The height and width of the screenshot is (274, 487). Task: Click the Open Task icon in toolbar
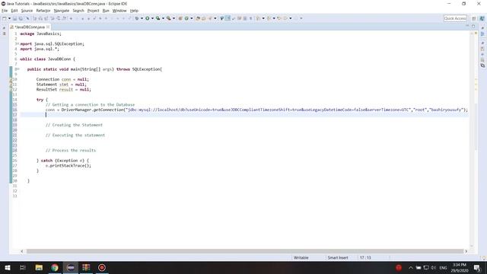pos(204,18)
